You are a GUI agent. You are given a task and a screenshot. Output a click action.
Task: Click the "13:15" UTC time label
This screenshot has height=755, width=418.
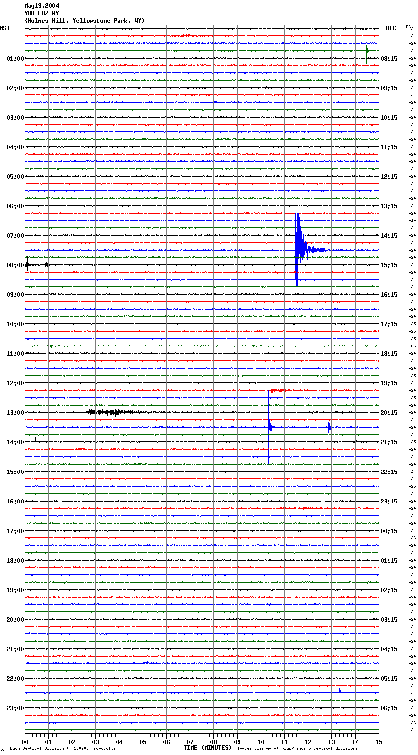point(389,206)
